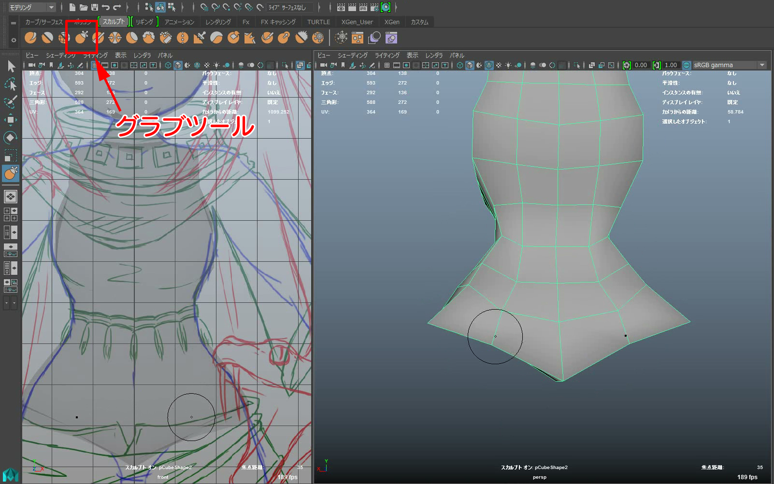Open シェーディング menu in the persp panel
The image size is (774, 484).
(x=353, y=56)
